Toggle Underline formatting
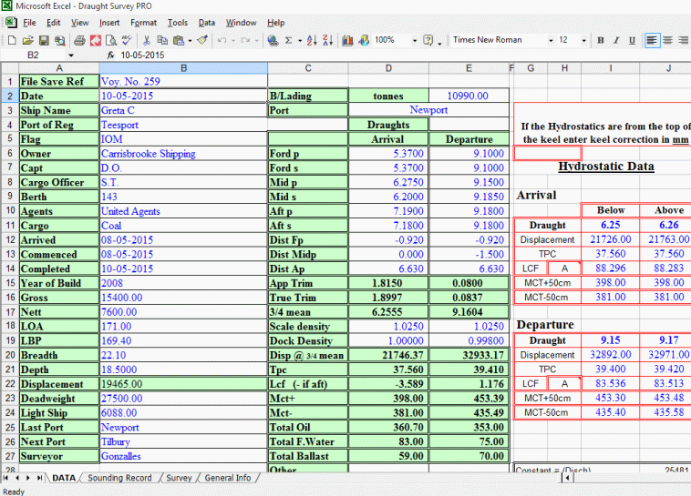Screen dimensions: 691x496 point(632,41)
